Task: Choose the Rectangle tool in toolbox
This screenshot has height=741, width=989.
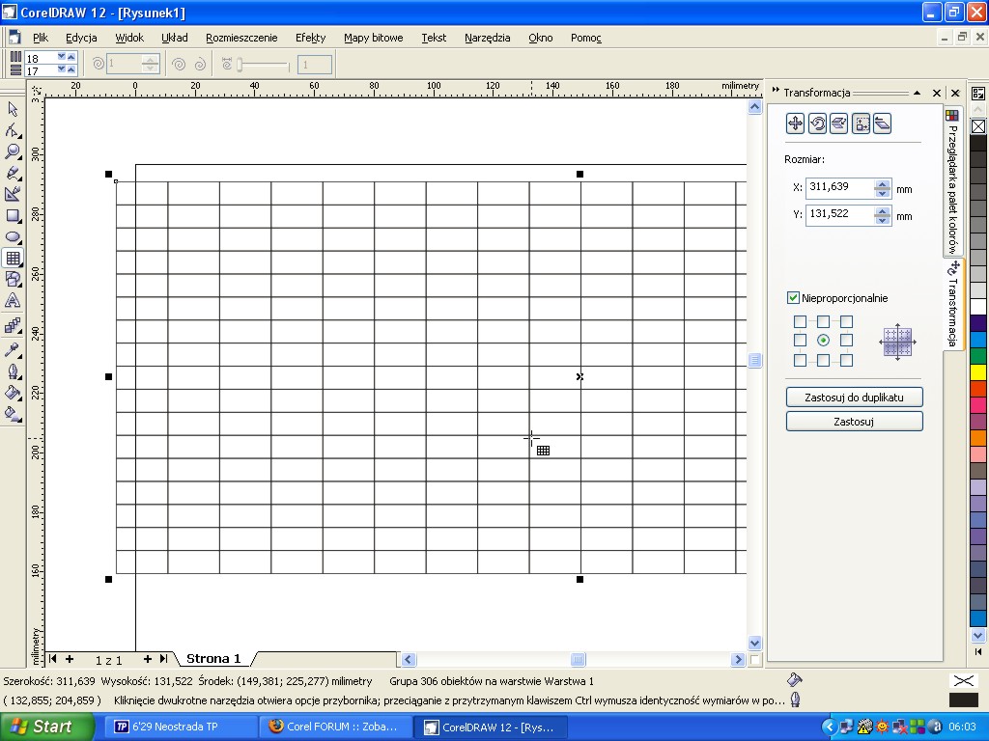Action: (x=14, y=216)
